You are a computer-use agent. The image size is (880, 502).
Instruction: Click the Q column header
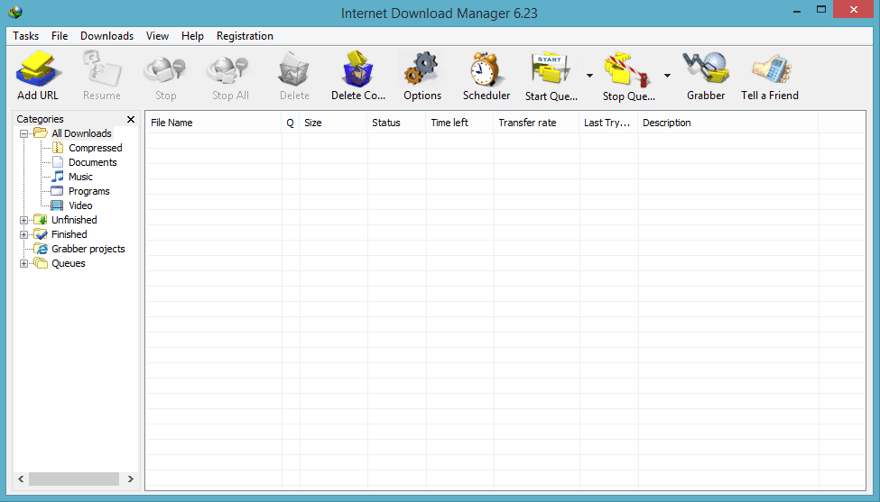[x=290, y=123]
